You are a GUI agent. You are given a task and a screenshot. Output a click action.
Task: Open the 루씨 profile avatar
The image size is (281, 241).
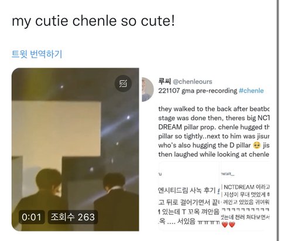tap(148, 89)
